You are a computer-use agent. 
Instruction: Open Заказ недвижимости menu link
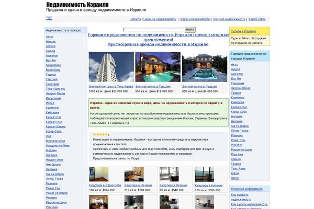click(195, 19)
